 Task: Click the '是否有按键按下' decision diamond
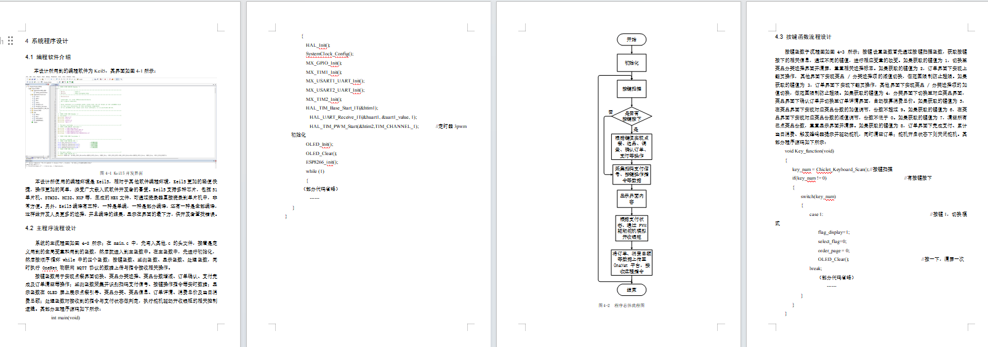[632, 116]
